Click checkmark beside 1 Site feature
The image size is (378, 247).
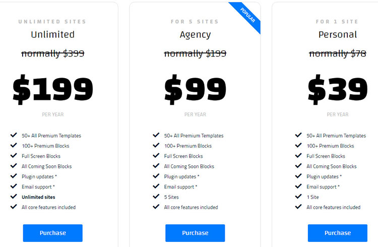[298, 197]
